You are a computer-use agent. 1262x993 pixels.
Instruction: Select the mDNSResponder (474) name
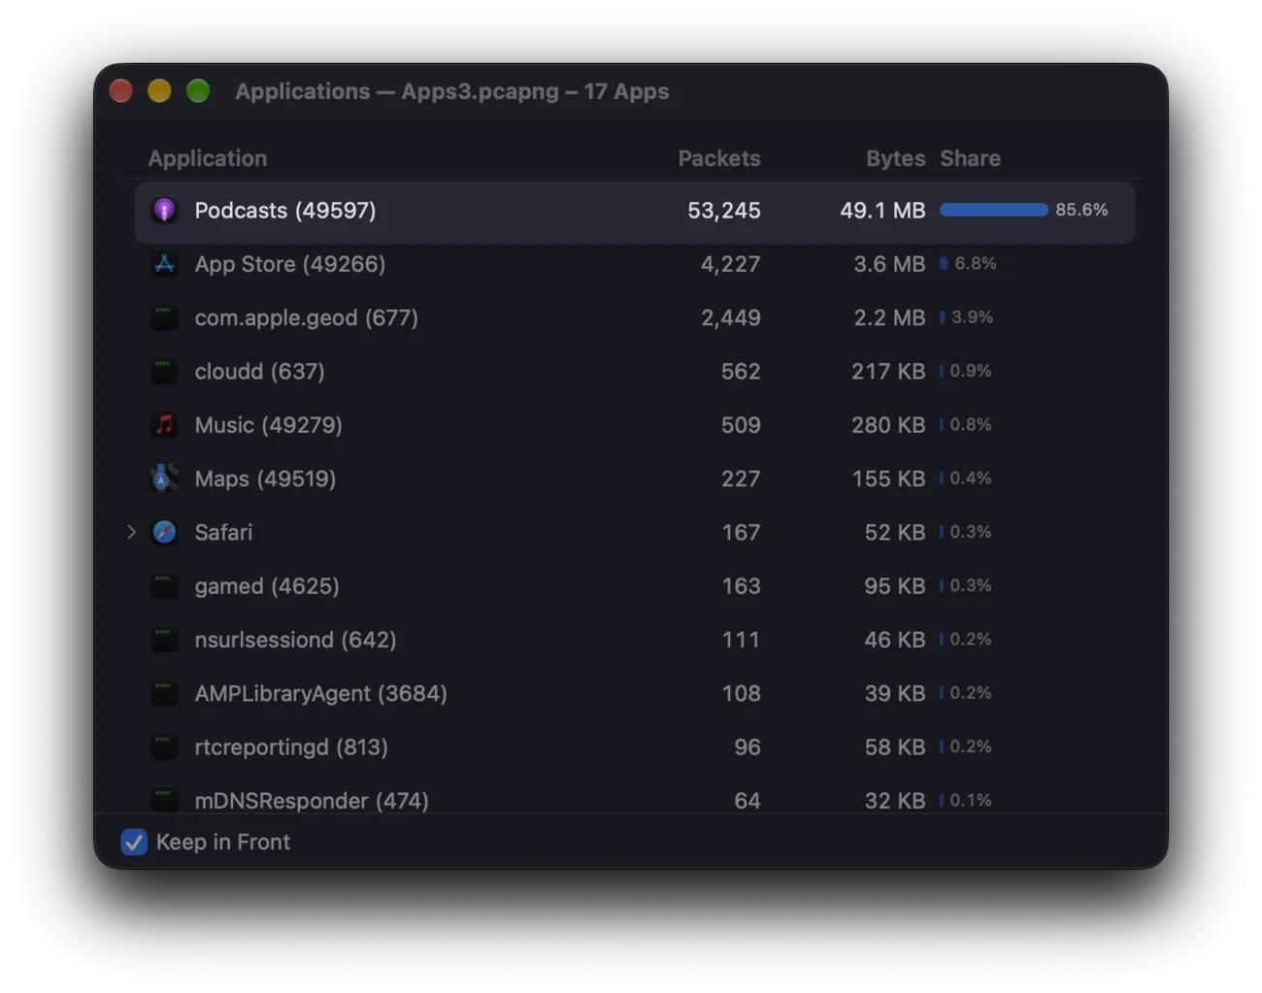tap(312, 801)
